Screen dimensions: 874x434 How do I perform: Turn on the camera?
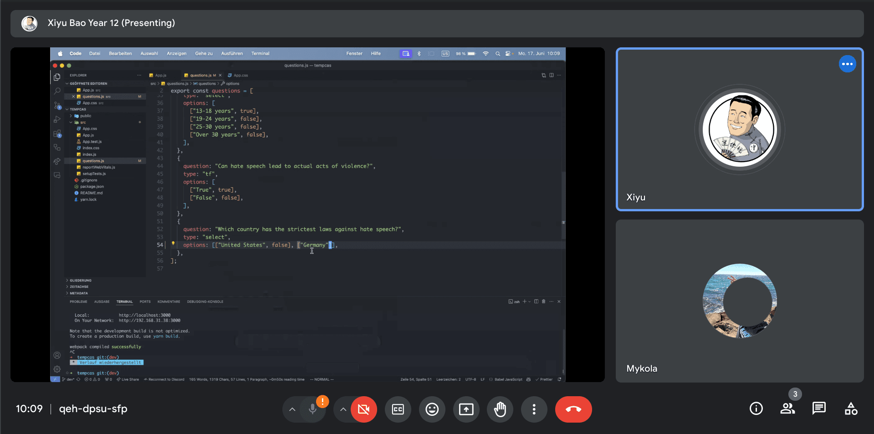pos(363,409)
